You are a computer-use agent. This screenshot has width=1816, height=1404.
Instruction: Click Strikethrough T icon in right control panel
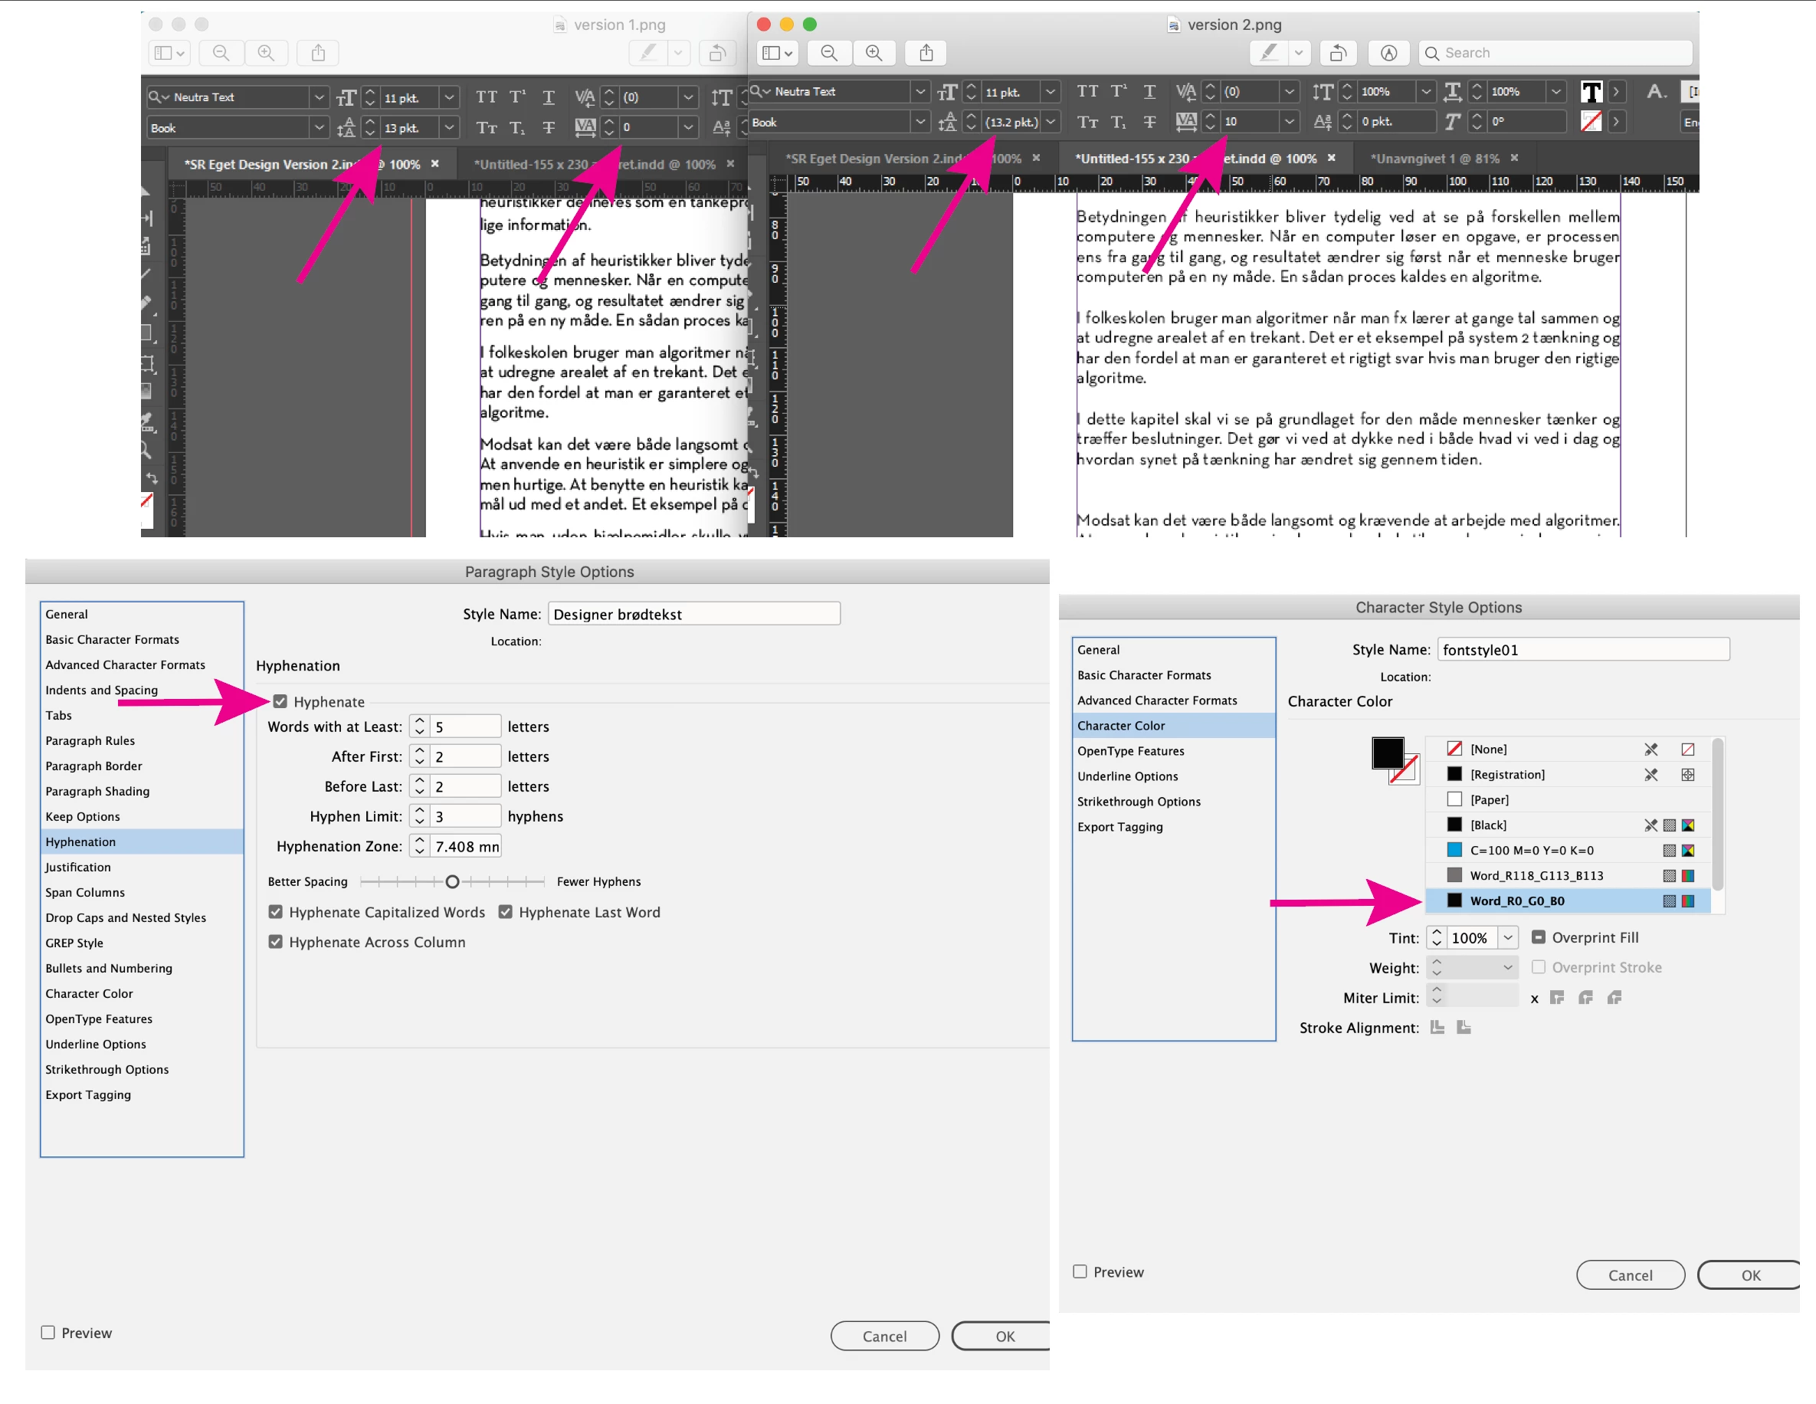(x=1149, y=123)
